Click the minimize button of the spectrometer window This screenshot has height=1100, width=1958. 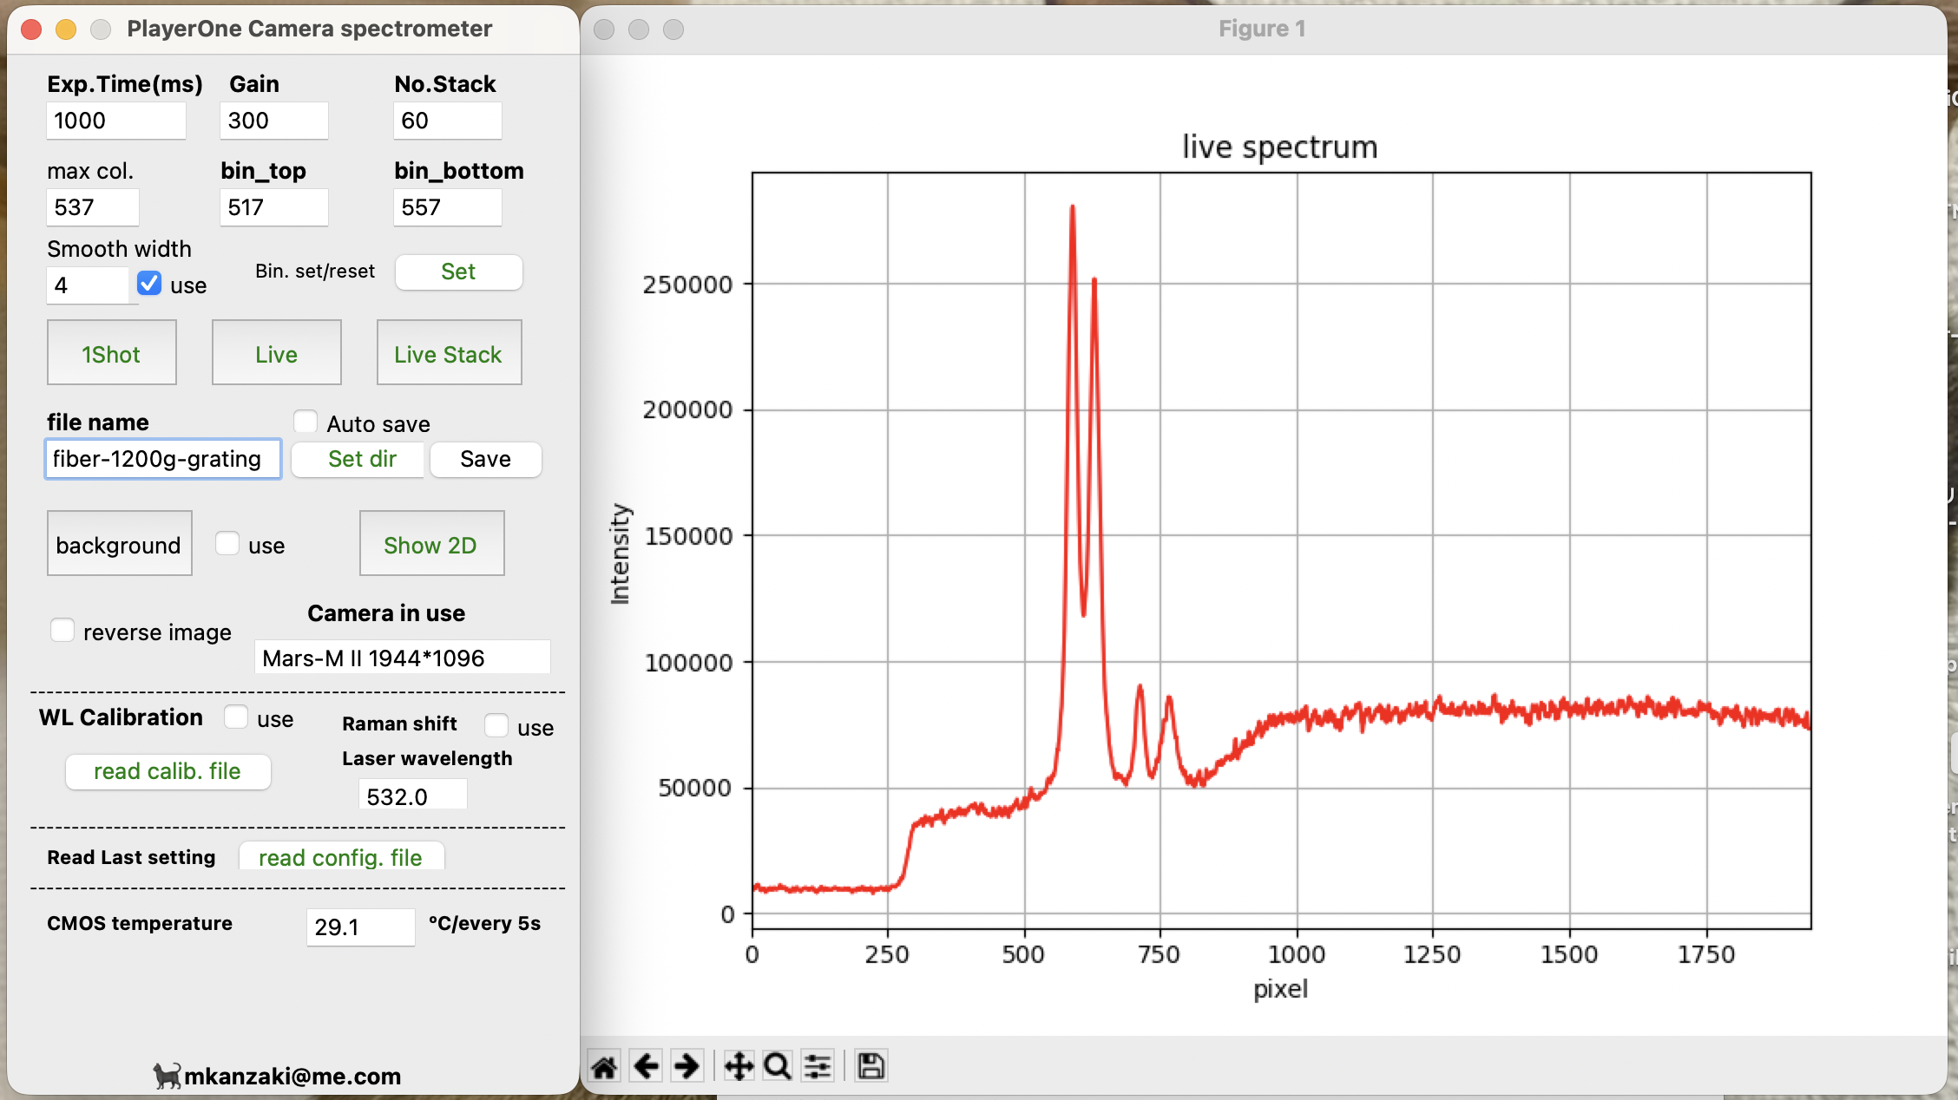(66, 29)
